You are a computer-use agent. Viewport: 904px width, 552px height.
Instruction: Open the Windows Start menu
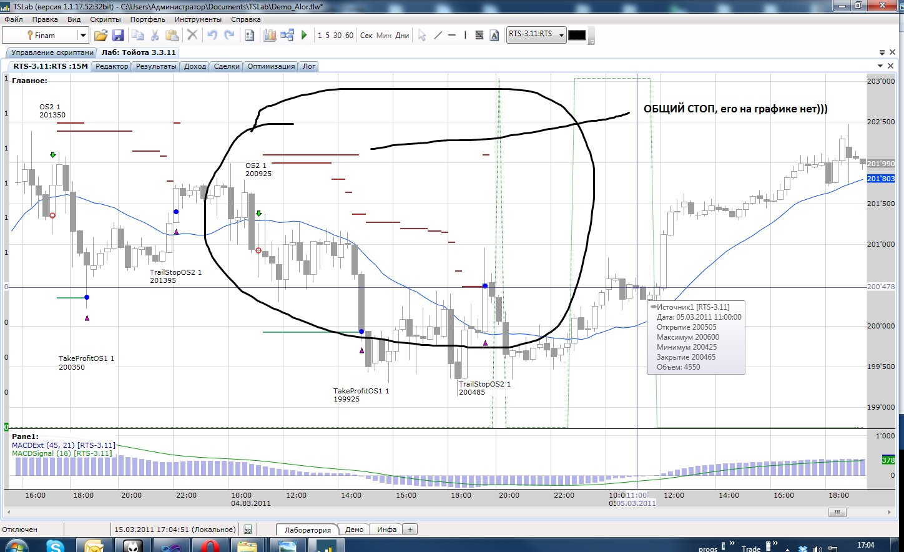point(16,546)
